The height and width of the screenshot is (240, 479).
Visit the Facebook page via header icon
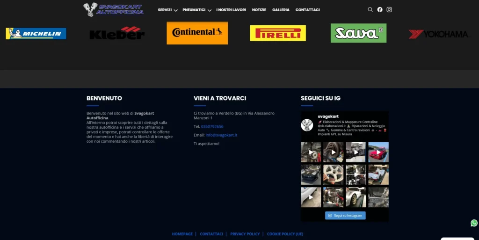(380, 10)
